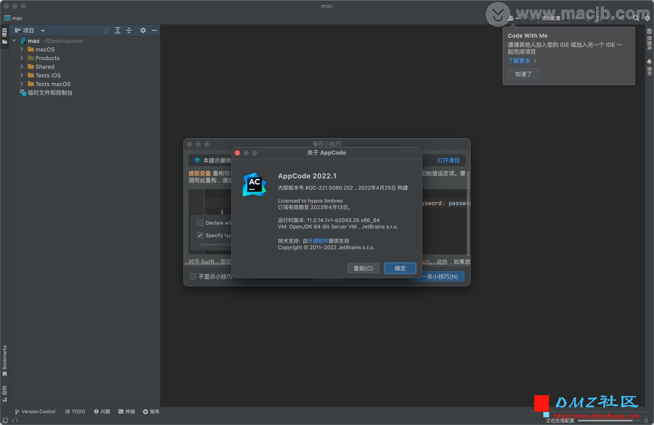Click the Products folder icon
The width and height of the screenshot is (654, 425).
[x=31, y=58]
